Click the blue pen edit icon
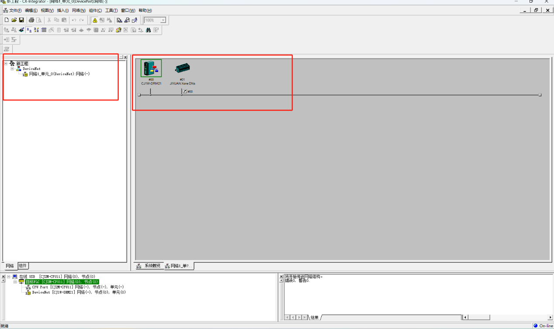The width and height of the screenshot is (554, 329). click(21, 30)
